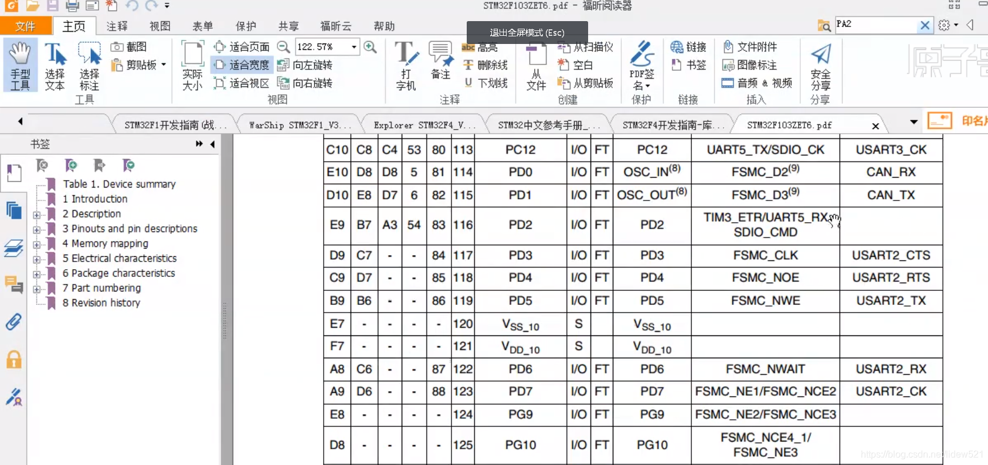Click the Open folder icon in quick access bar
The height and width of the screenshot is (465, 988).
(32, 6)
